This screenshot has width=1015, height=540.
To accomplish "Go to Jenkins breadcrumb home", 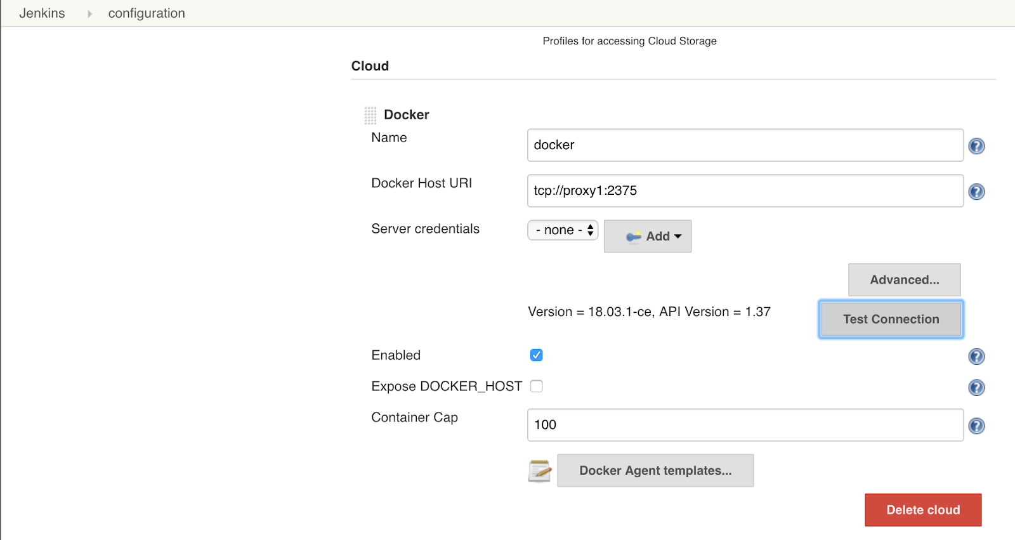I will click(42, 13).
